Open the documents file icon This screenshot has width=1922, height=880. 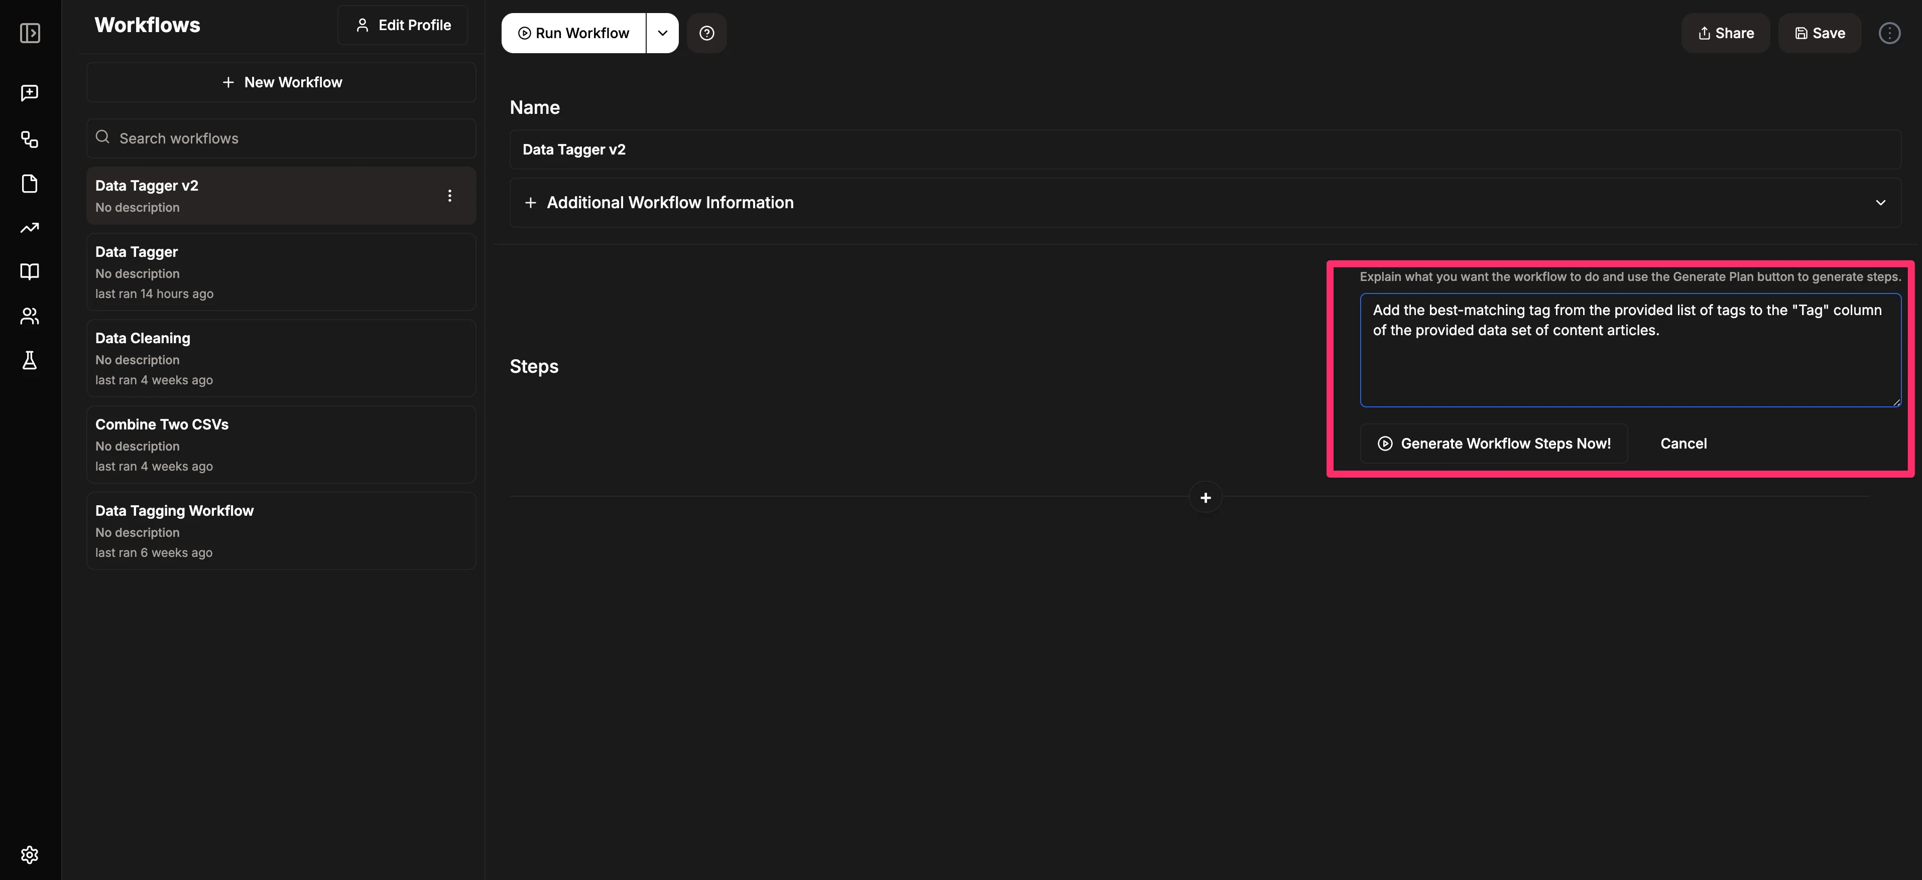click(x=30, y=184)
